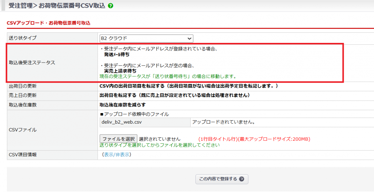The image size is (374, 192).
Task: Click the green 送り状タイプを選択してから hint text
Action: [160, 145]
